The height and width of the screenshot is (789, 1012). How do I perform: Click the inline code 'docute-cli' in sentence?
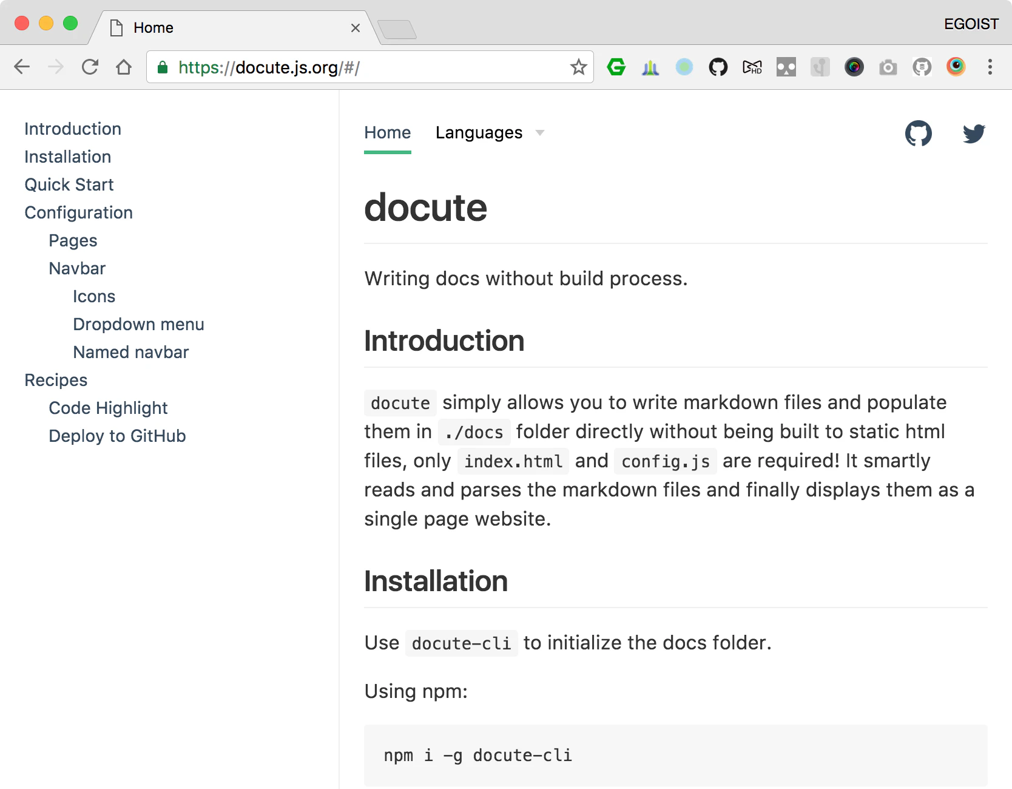[x=461, y=643]
